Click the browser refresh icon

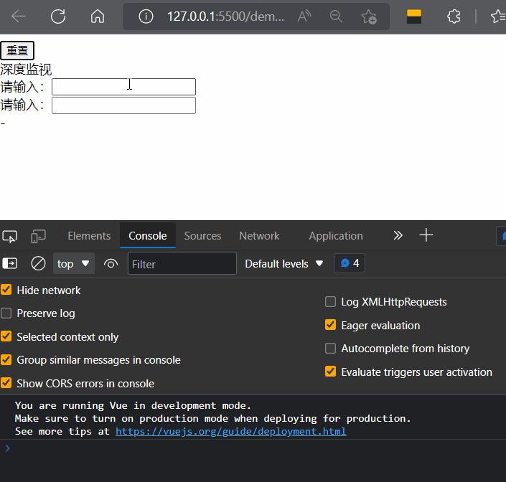pyautogui.click(x=58, y=16)
